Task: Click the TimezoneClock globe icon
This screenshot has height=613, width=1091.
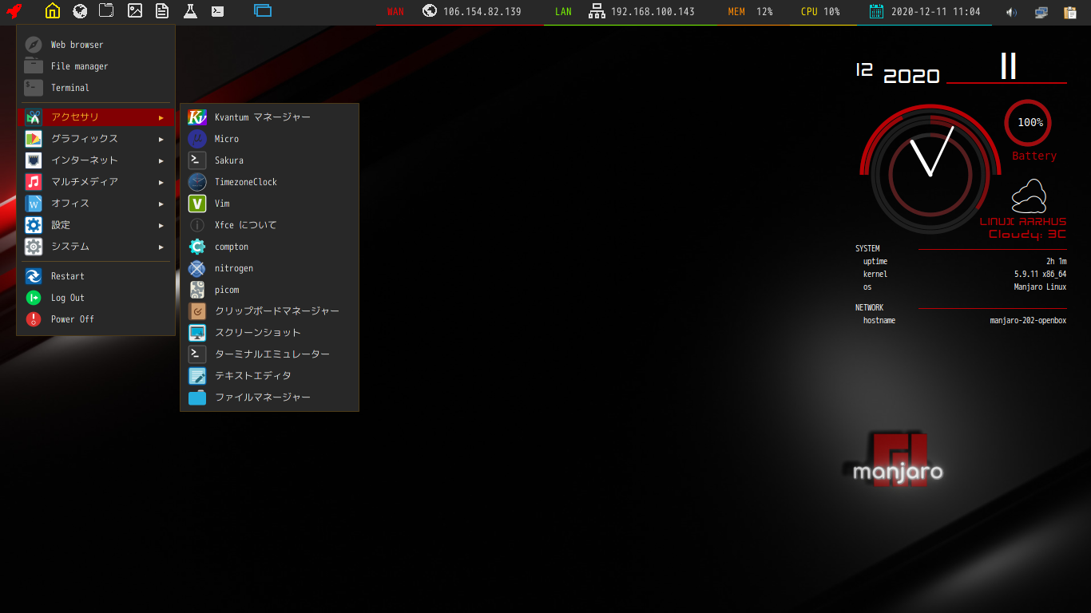Action: [x=197, y=182]
